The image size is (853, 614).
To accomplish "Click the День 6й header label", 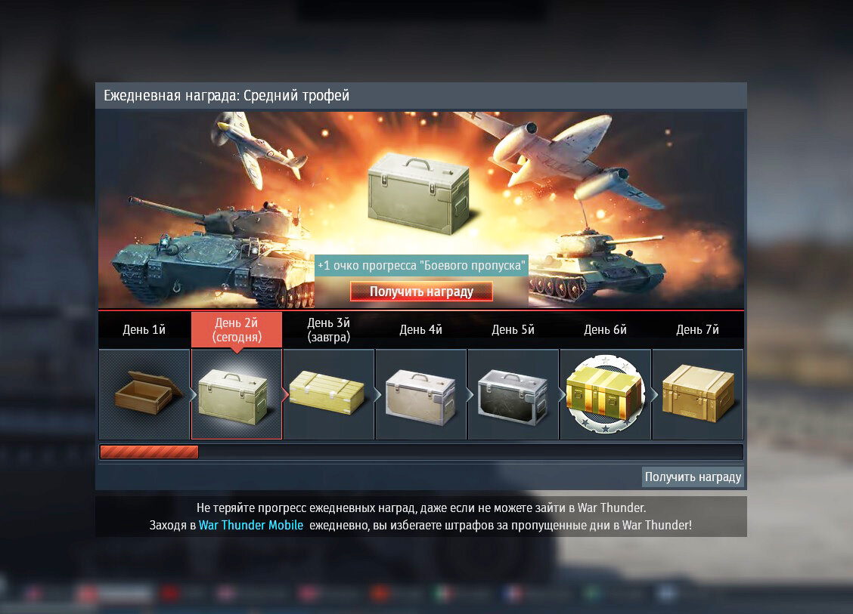I will (x=606, y=330).
